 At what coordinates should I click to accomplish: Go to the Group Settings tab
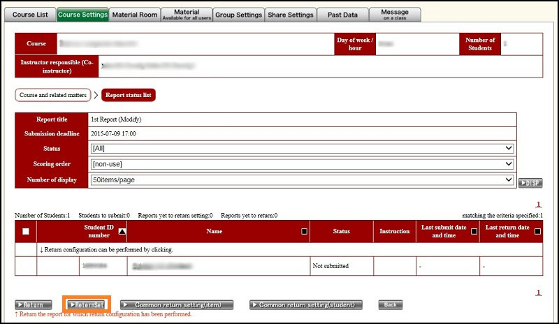click(x=239, y=15)
